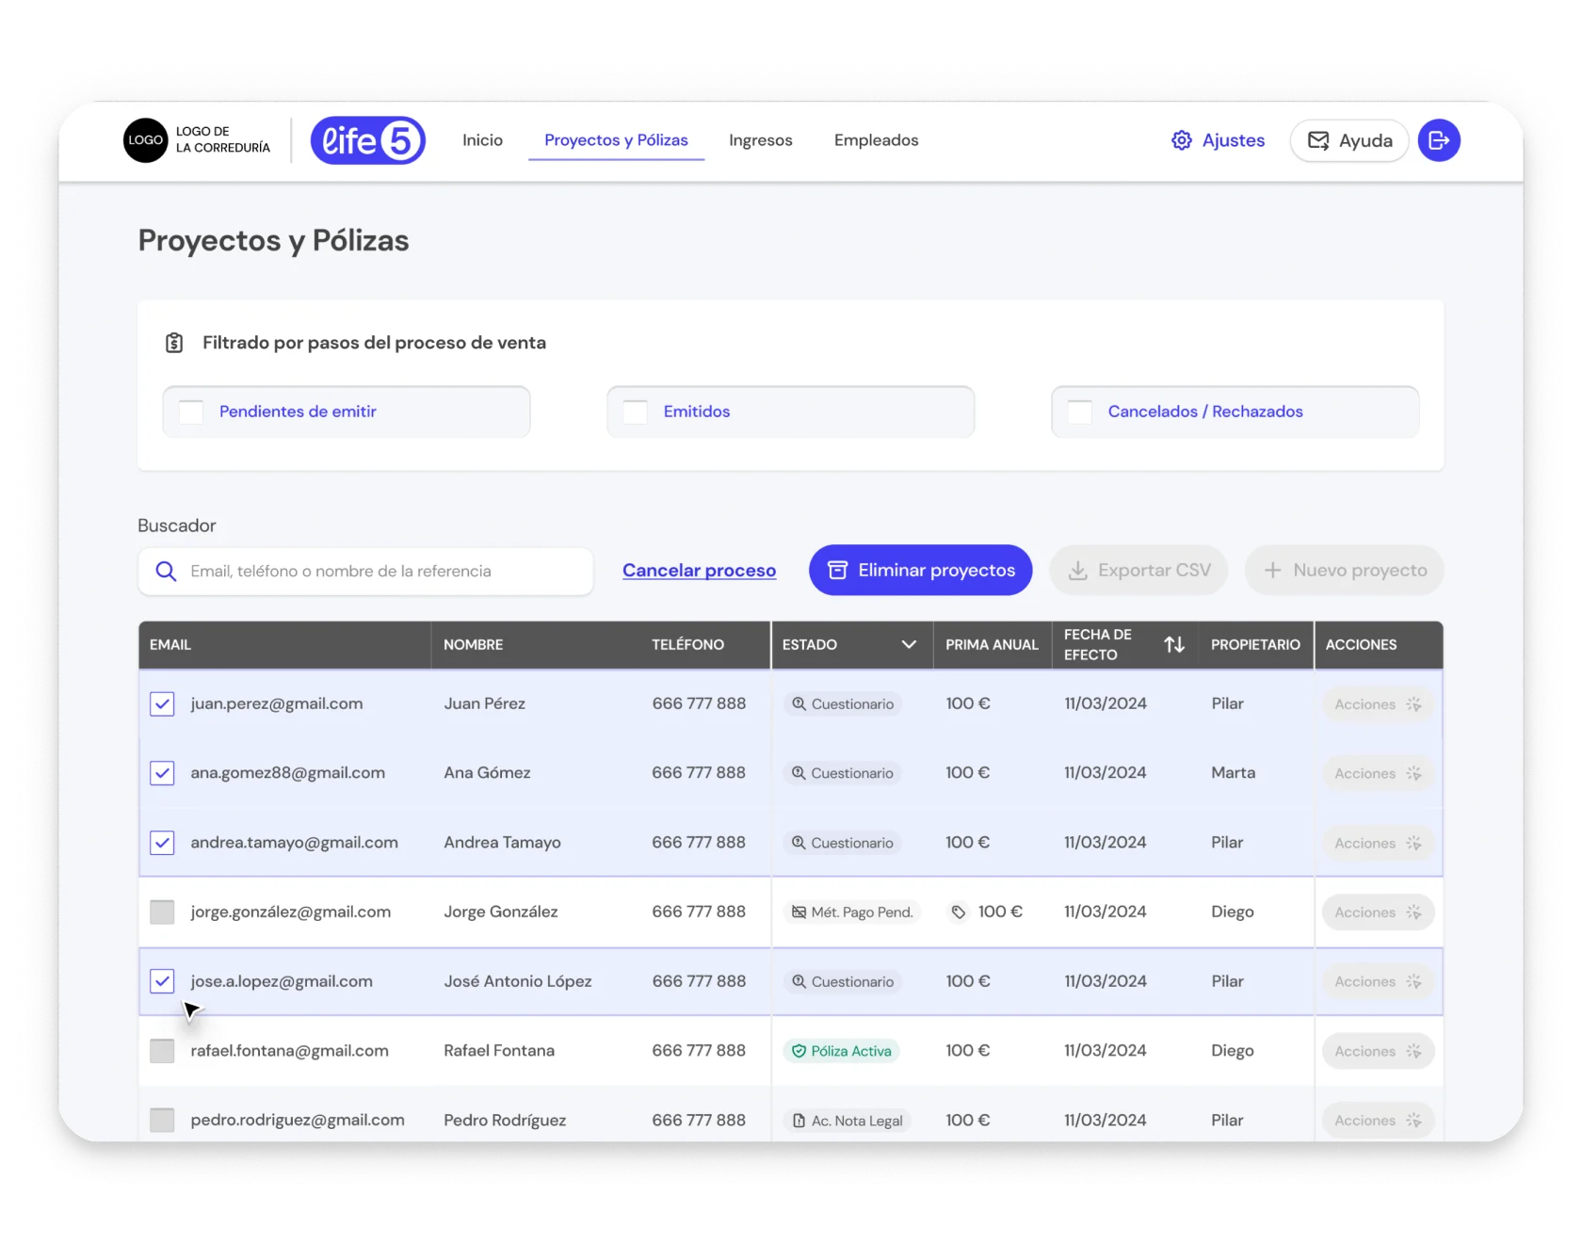The width and height of the screenshot is (1582, 1243).
Task: Click the Mét. Pago Pend. status badge
Action: pos(852,912)
